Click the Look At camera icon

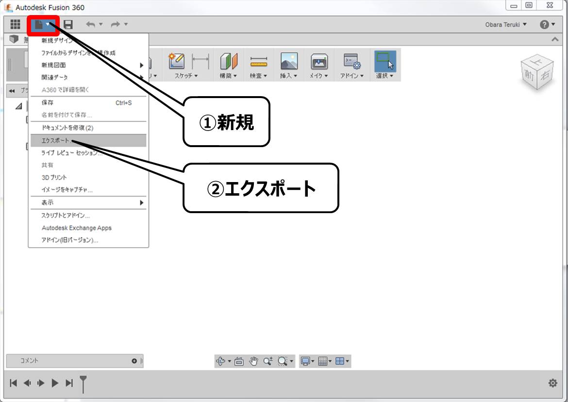tap(239, 361)
